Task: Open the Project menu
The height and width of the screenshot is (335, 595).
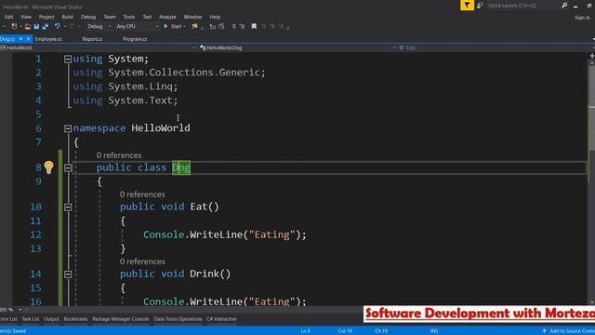Action: [46, 17]
